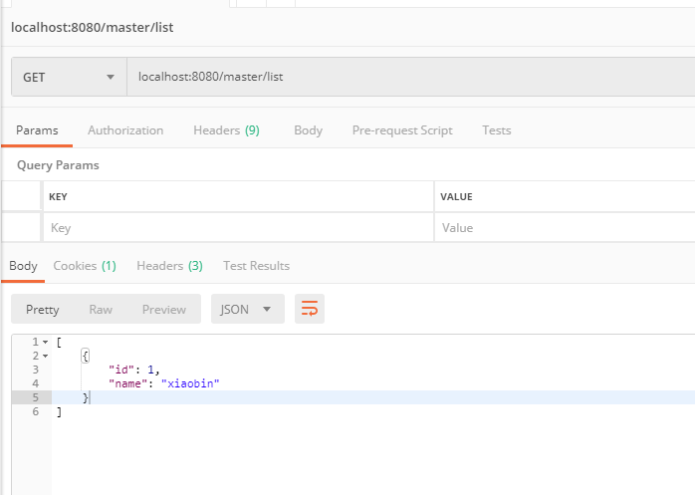This screenshot has width=695, height=495.
Task: Open the GET method dropdown
Action: 68,77
